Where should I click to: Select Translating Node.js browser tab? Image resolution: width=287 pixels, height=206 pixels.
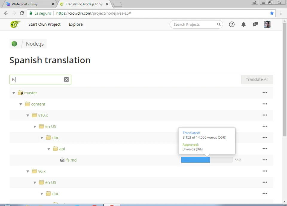pos(84,4)
